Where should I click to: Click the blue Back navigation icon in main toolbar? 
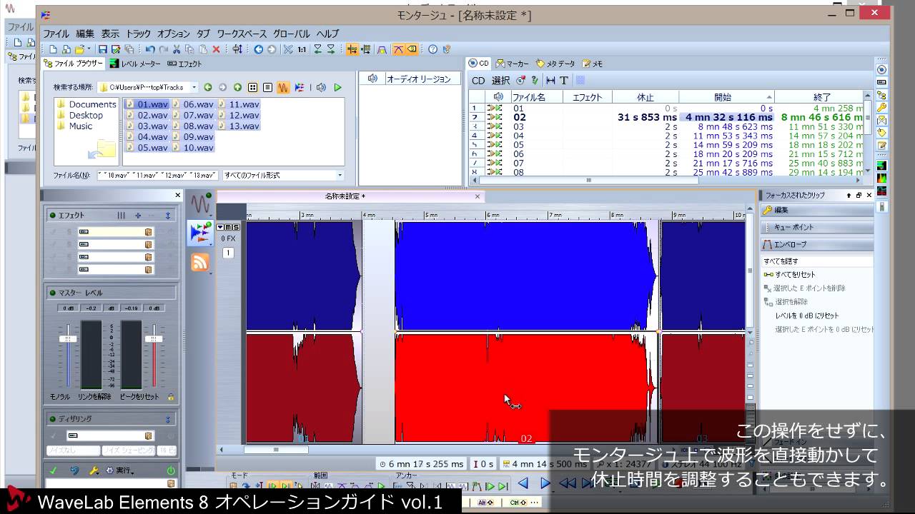click(x=259, y=49)
